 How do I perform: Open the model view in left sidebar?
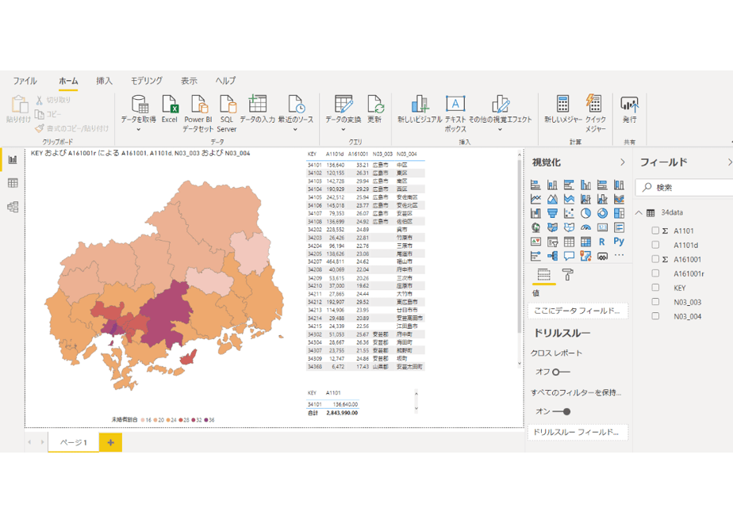[13, 207]
